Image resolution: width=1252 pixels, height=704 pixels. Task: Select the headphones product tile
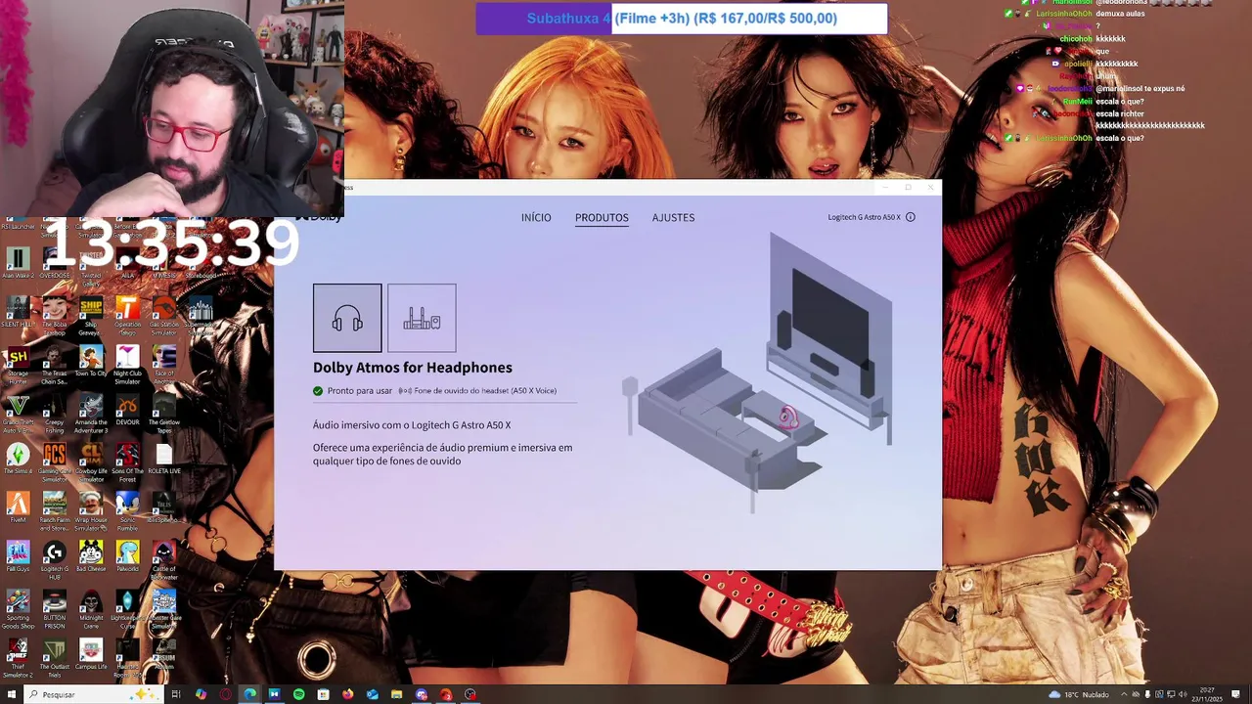pyautogui.click(x=347, y=318)
